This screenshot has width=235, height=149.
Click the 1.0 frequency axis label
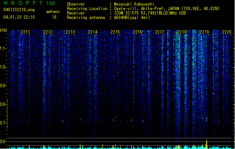click(x=3, y=67)
